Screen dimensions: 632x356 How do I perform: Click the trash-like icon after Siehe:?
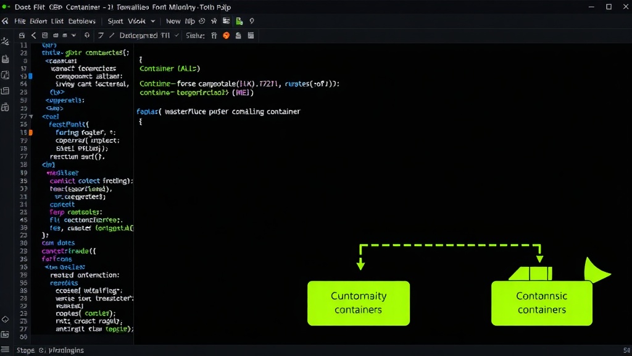(x=214, y=35)
